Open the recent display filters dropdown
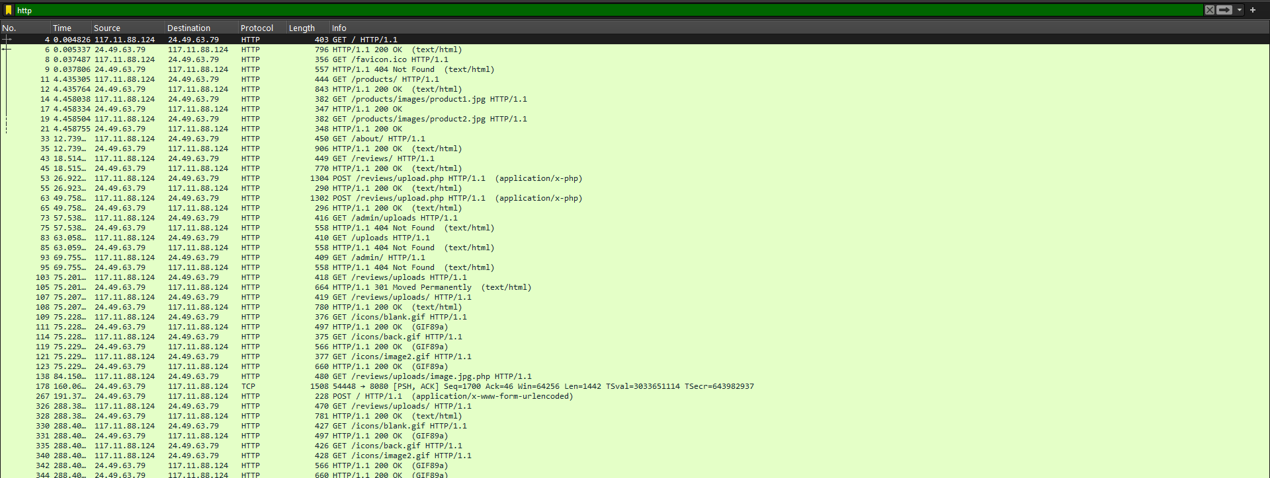The height and width of the screenshot is (478, 1270). pos(1240,10)
